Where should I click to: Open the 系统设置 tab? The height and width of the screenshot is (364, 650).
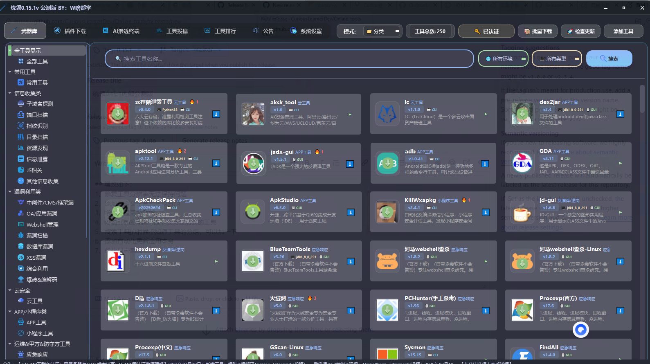[x=306, y=31]
